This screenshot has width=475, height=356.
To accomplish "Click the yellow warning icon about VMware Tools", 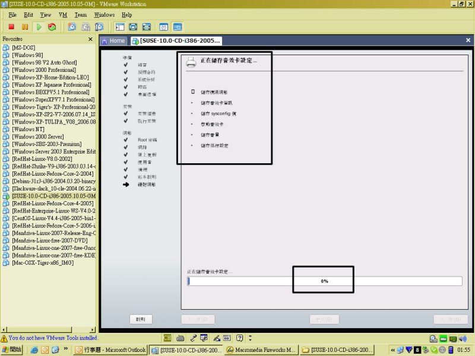I will [x=4, y=338].
